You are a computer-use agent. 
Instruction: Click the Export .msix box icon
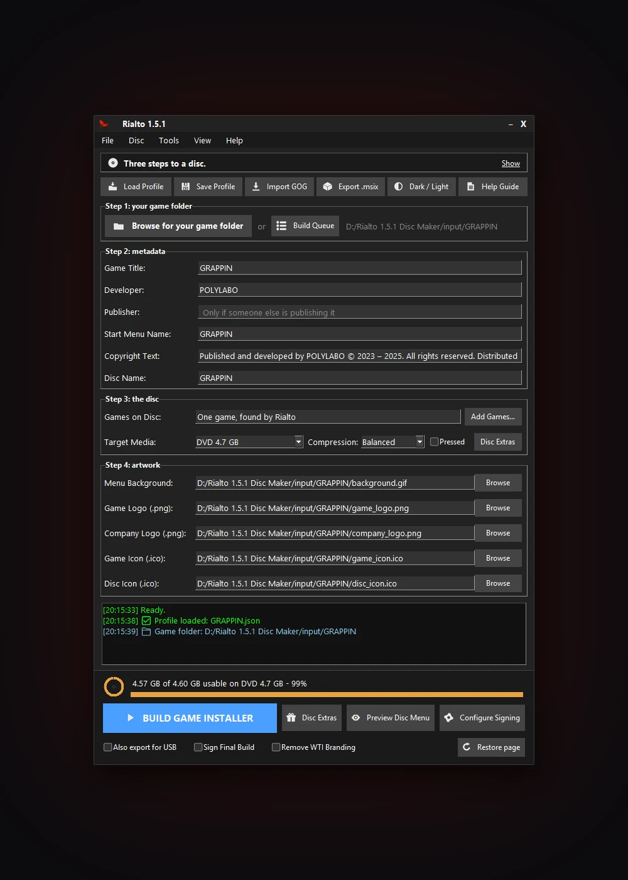[327, 187]
